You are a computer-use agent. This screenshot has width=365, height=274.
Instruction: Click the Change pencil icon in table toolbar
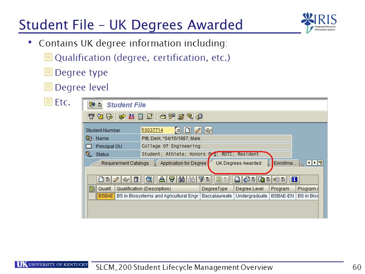116,179
